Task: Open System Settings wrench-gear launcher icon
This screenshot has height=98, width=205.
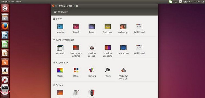Action: 5,80
